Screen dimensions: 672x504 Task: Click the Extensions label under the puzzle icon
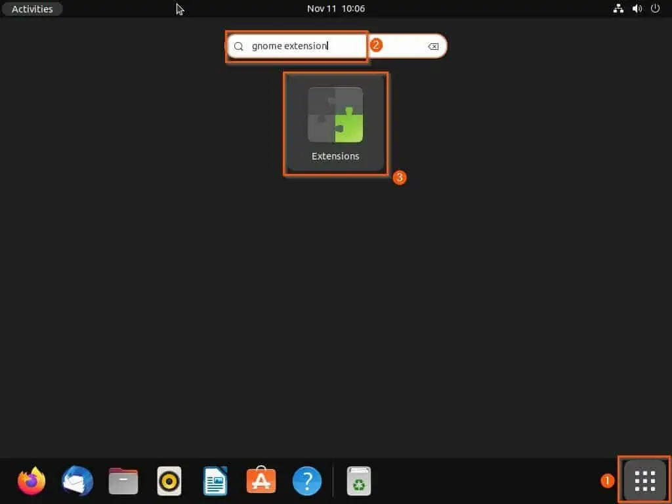coord(335,156)
